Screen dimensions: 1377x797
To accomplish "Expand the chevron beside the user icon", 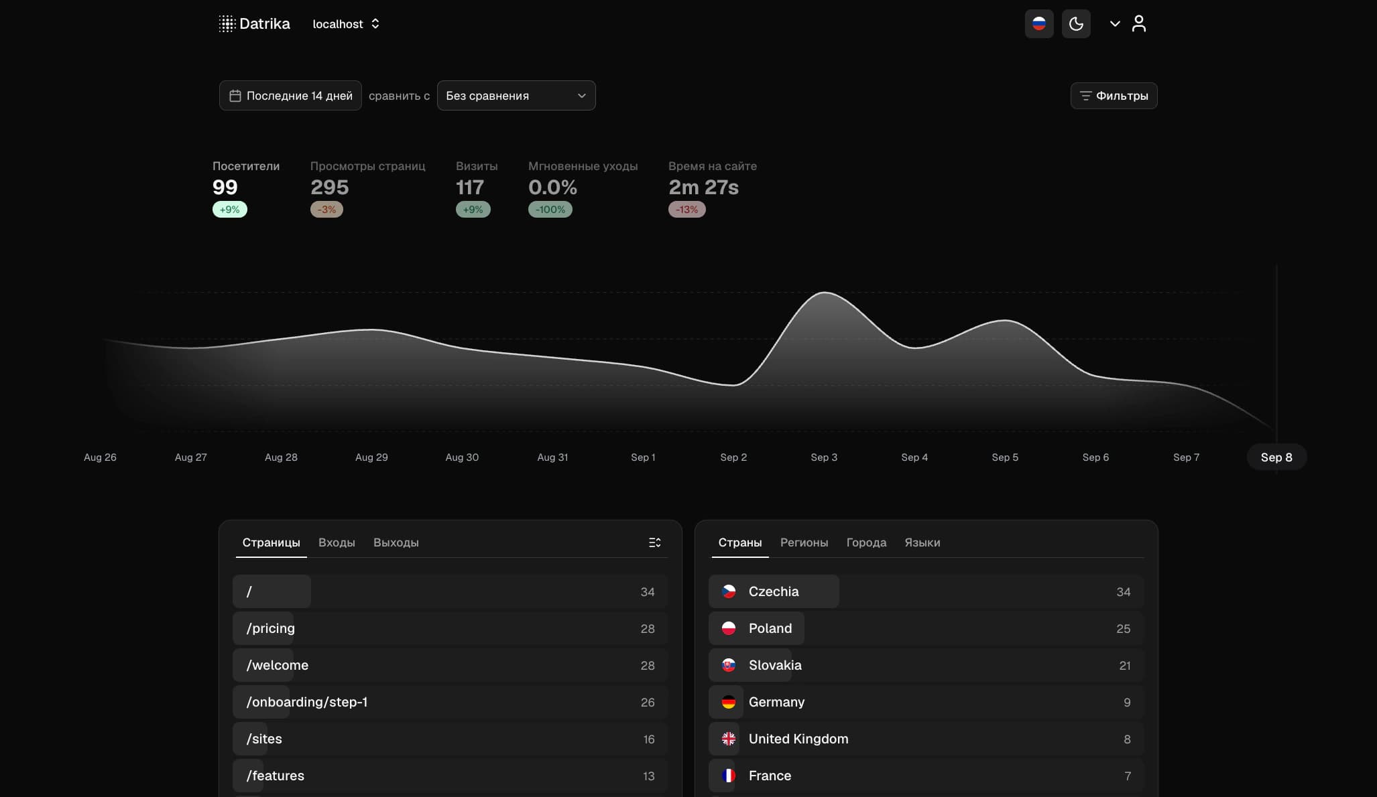I will tap(1115, 24).
